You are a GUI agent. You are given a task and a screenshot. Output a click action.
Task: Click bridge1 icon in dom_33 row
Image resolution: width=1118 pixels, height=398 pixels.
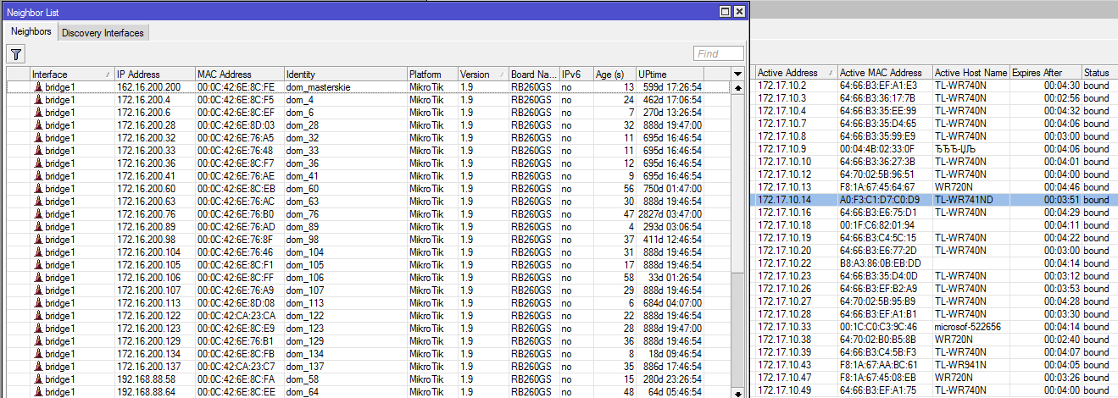coord(38,150)
